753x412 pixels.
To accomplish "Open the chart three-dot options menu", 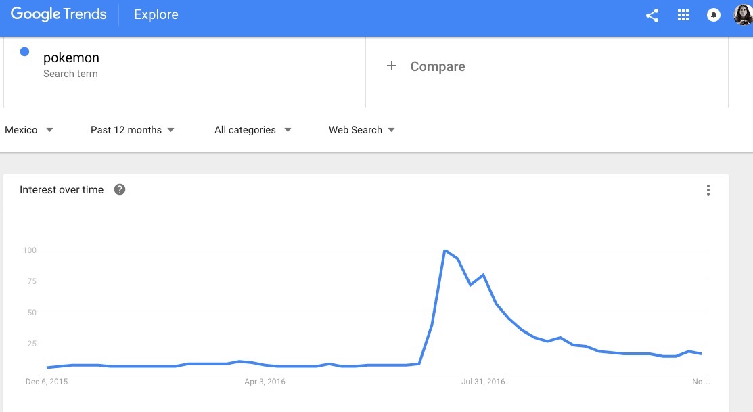I will pyautogui.click(x=708, y=190).
